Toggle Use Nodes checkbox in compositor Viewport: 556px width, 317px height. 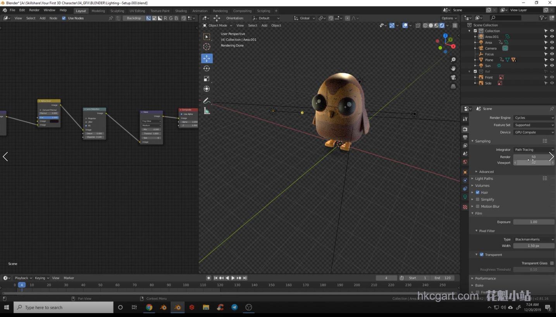64,18
